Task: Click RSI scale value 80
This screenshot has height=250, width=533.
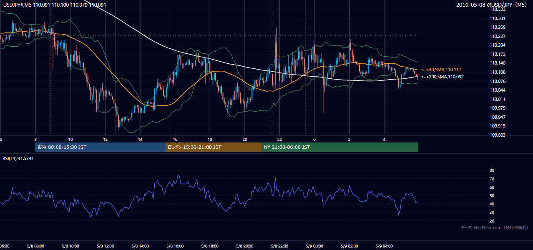Action: (492, 170)
